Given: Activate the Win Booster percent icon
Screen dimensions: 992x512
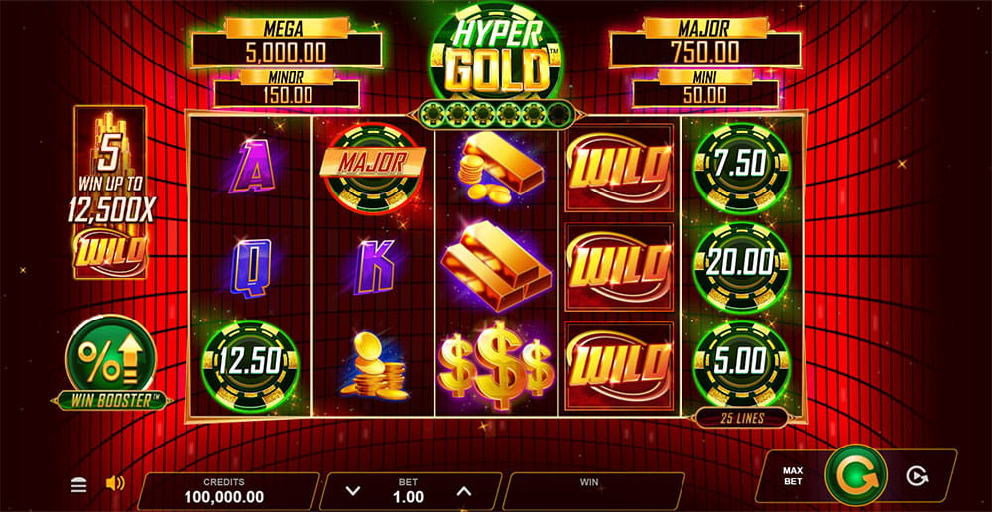Looking at the screenshot, I should pyautogui.click(x=111, y=355).
